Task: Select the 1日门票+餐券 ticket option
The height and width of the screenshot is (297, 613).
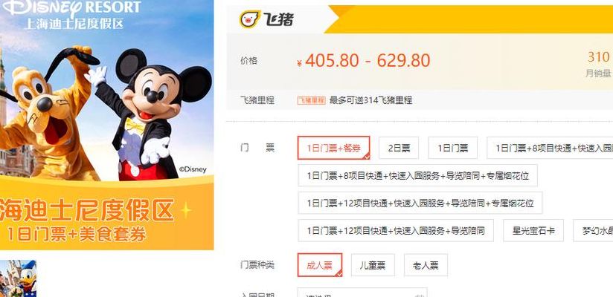Action: pos(333,148)
